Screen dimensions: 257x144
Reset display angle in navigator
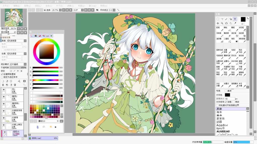[x=25, y=32]
